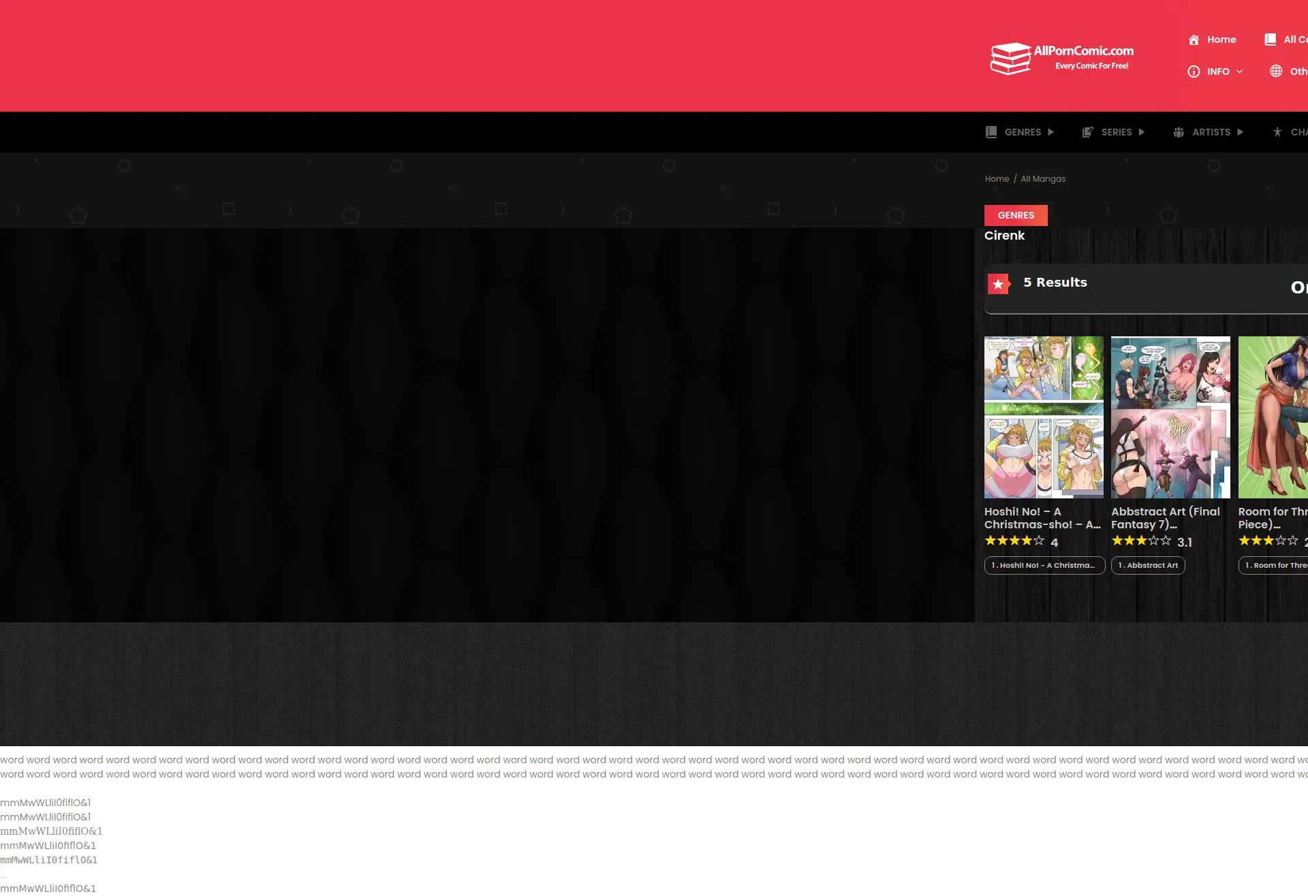The image size is (1308, 896).
Task: Expand the INFO dropdown chevron
Action: pos(1239,71)
